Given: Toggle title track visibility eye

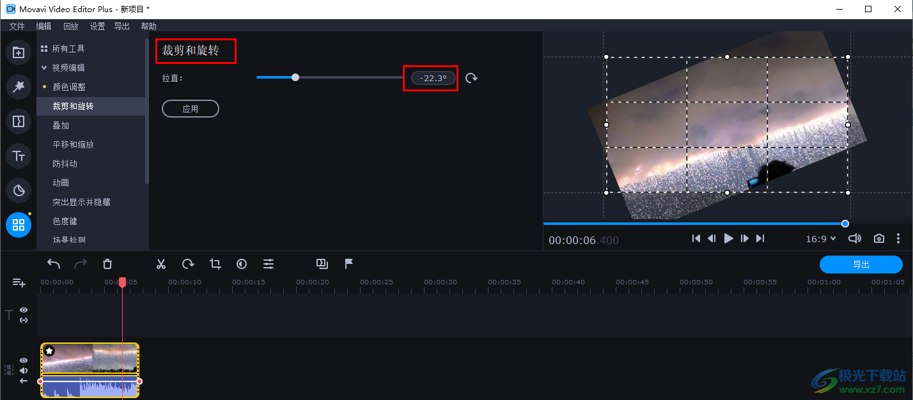Looking at the screenshot, I should pos(24,310).
